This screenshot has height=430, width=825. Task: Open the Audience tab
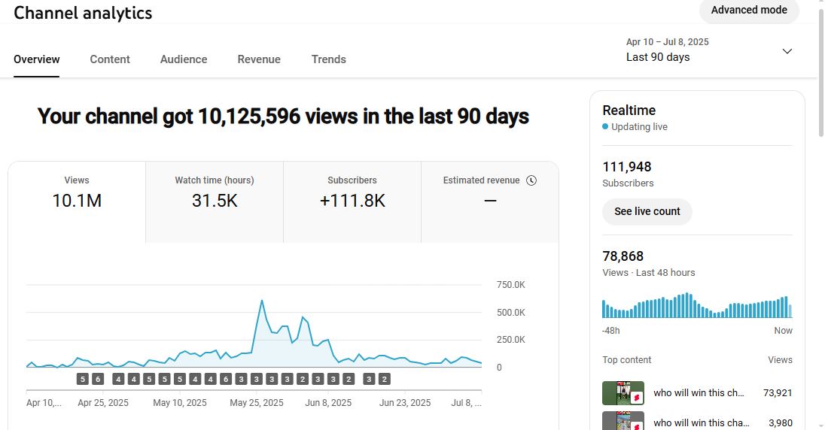pos(184,59)
